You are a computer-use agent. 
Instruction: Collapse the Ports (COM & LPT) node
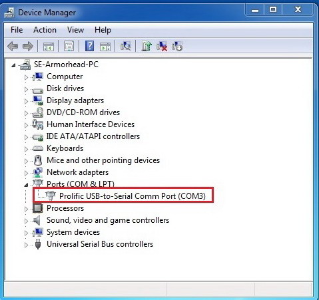(x=26, y=185)
